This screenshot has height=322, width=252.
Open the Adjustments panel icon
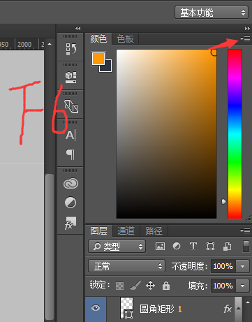point(71,203)
